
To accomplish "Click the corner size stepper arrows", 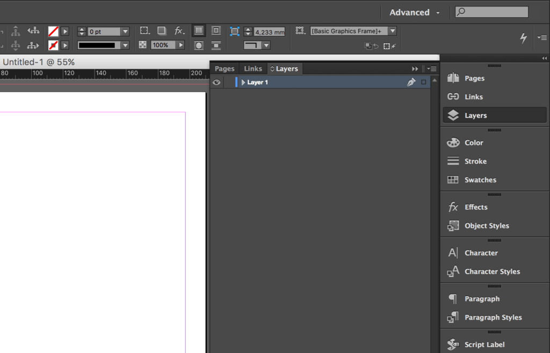I will (x=248, y=32).
